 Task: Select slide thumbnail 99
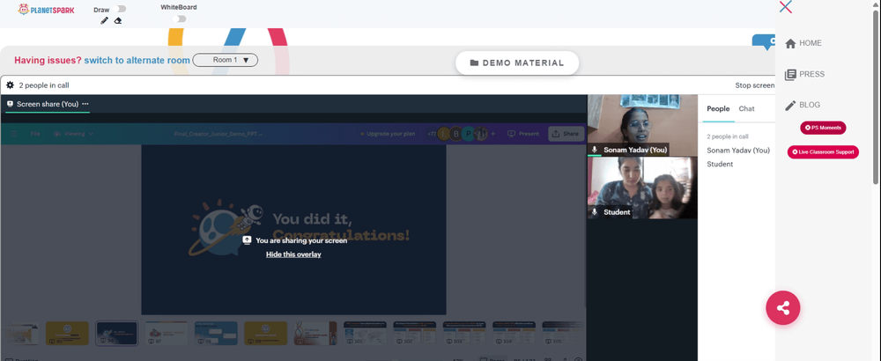point(266,333)
